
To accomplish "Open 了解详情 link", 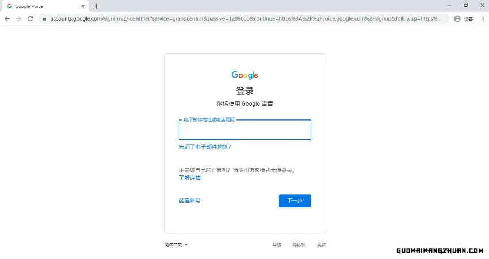I will click(x=190, y=177).
